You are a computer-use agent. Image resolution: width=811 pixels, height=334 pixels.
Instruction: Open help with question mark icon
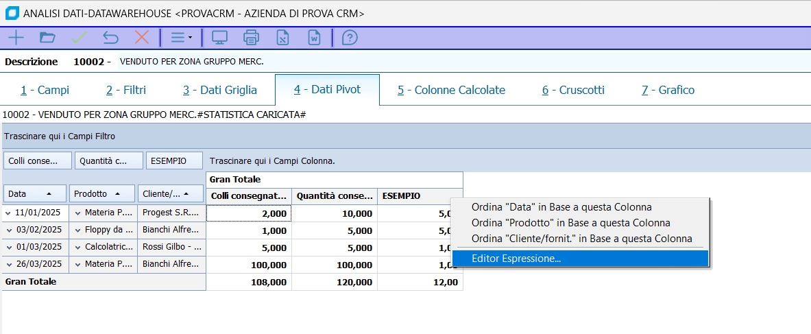(x=350, y=37)
